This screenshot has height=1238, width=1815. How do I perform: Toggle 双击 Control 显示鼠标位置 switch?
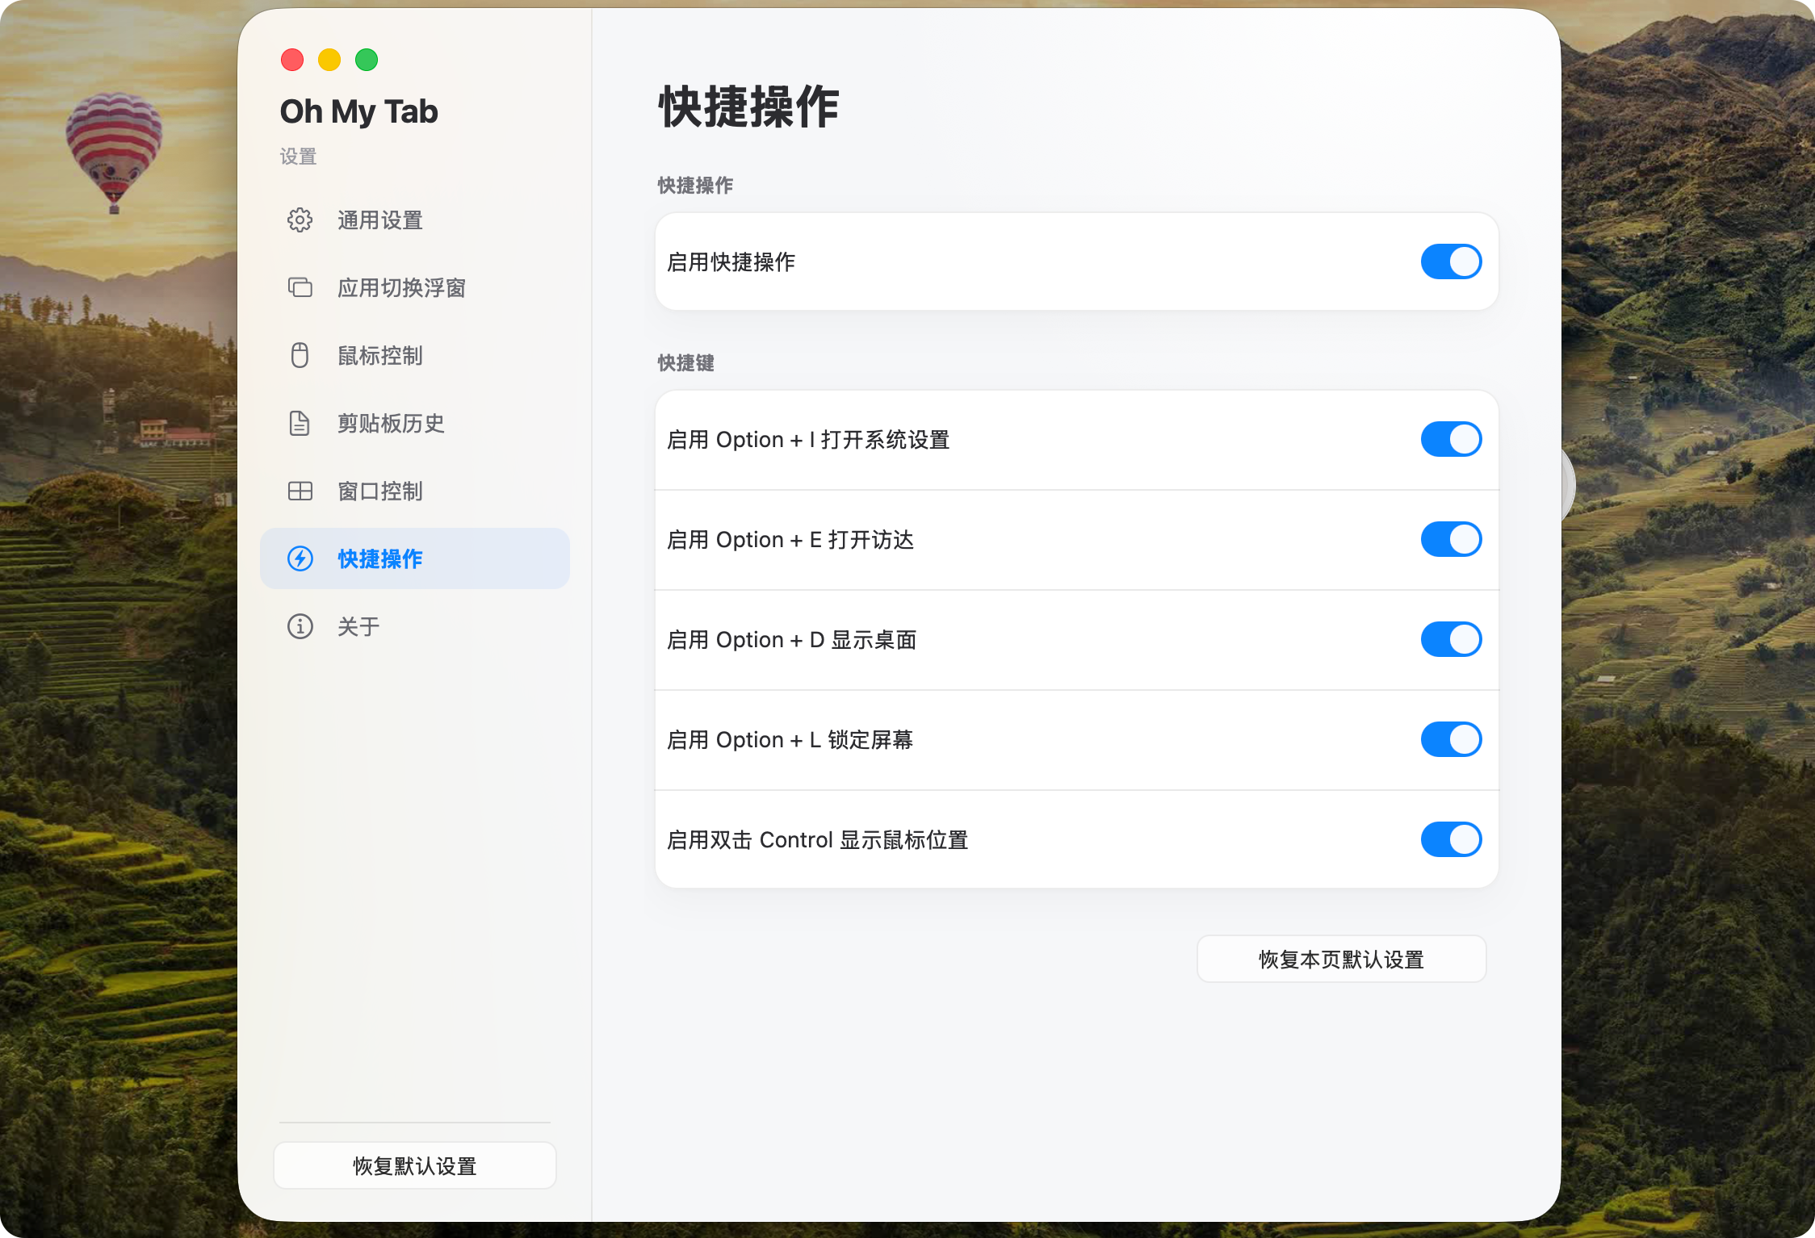coord(1451,839)
